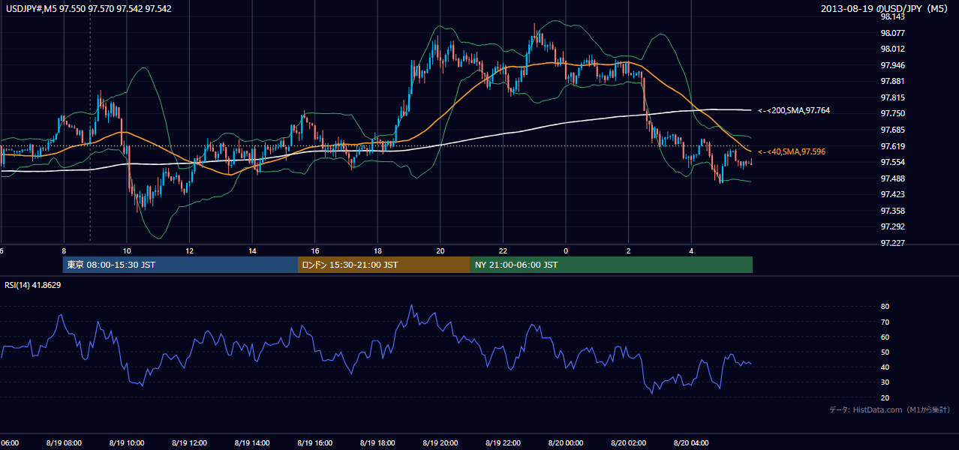Image resolution: width=959 pixels, height=450 pixels.
Task: Click the 8/19 10:00 time axis label
Action: tap(126, 443)
